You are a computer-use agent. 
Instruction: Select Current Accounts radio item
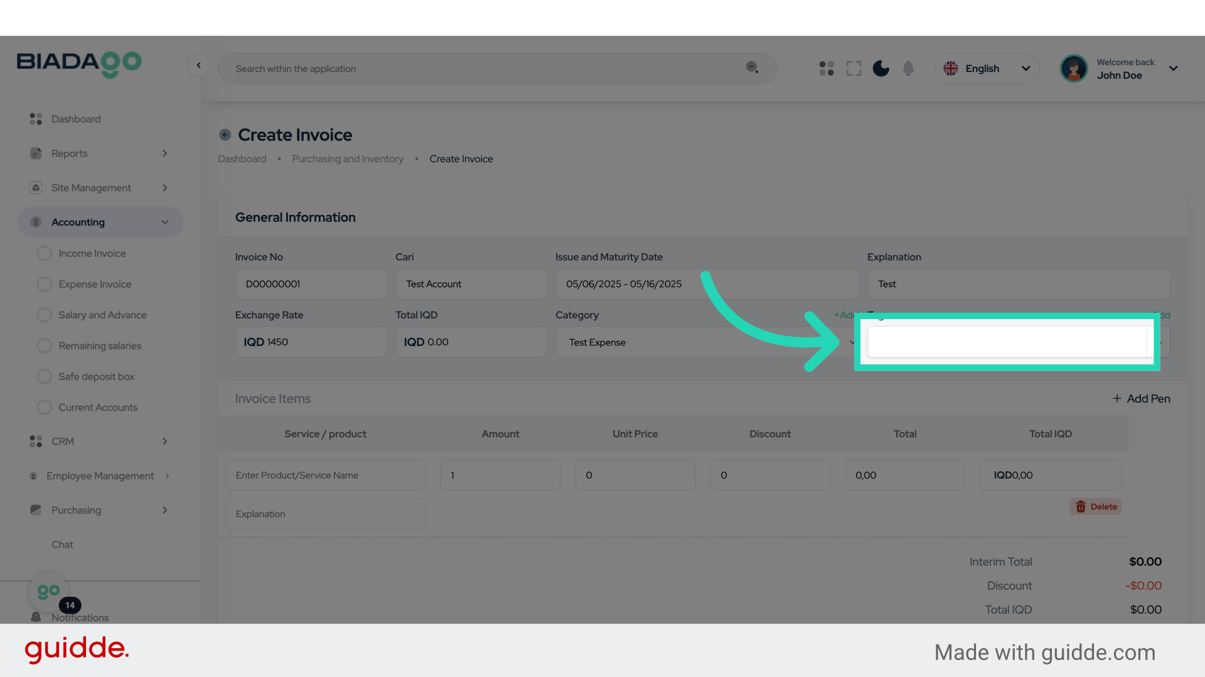coord(98,407)
